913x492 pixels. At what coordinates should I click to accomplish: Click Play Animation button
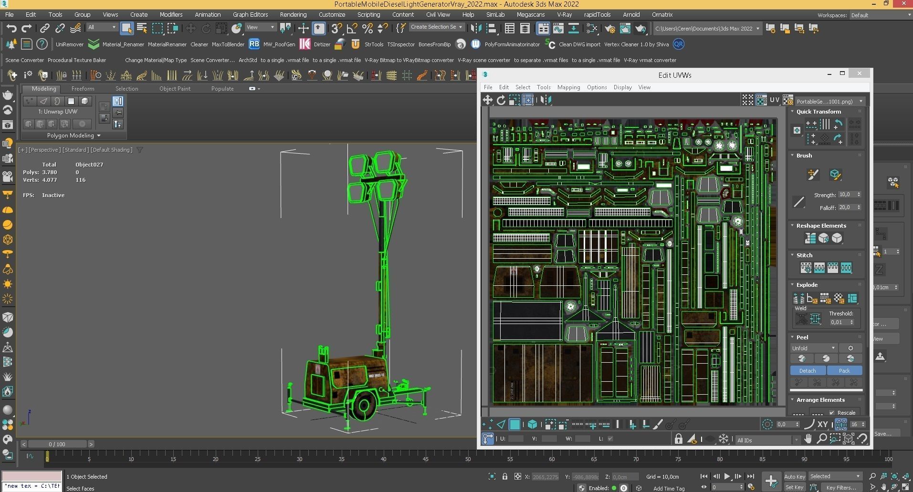(x=727, y=476)
